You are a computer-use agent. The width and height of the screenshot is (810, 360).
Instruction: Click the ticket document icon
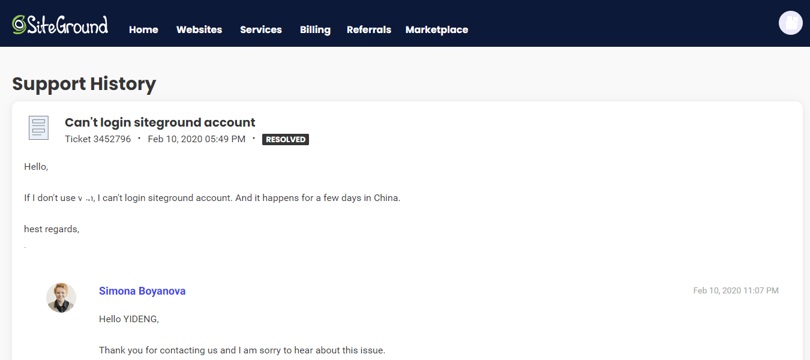(x=38, y=128)
